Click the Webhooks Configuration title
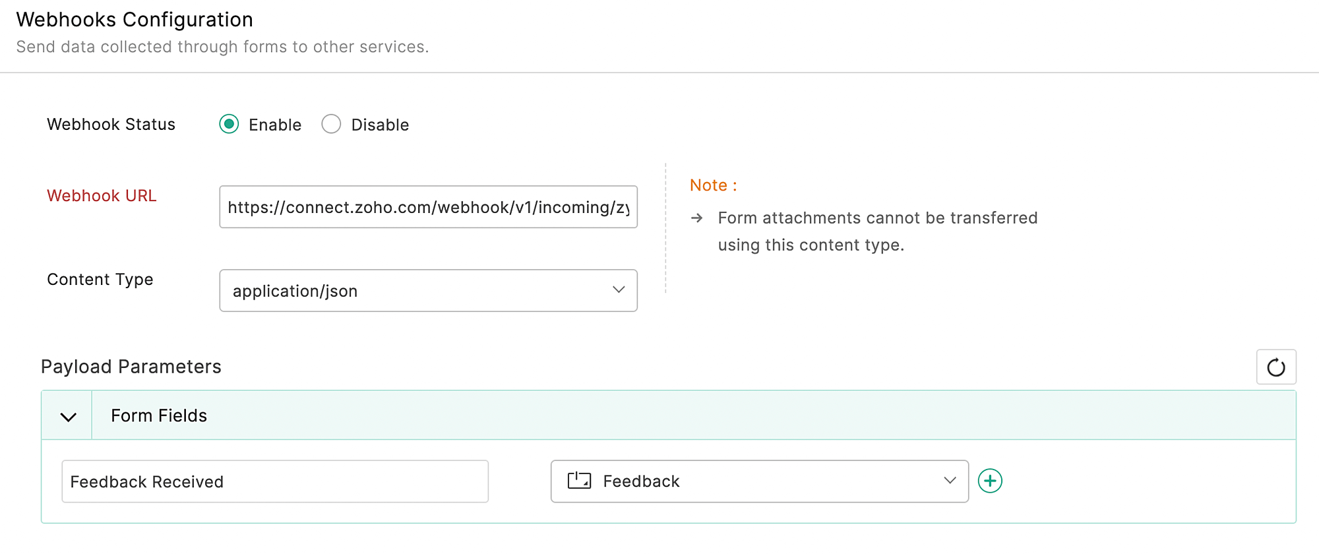This screenshot has width=1319, height=554. (135, 20)
